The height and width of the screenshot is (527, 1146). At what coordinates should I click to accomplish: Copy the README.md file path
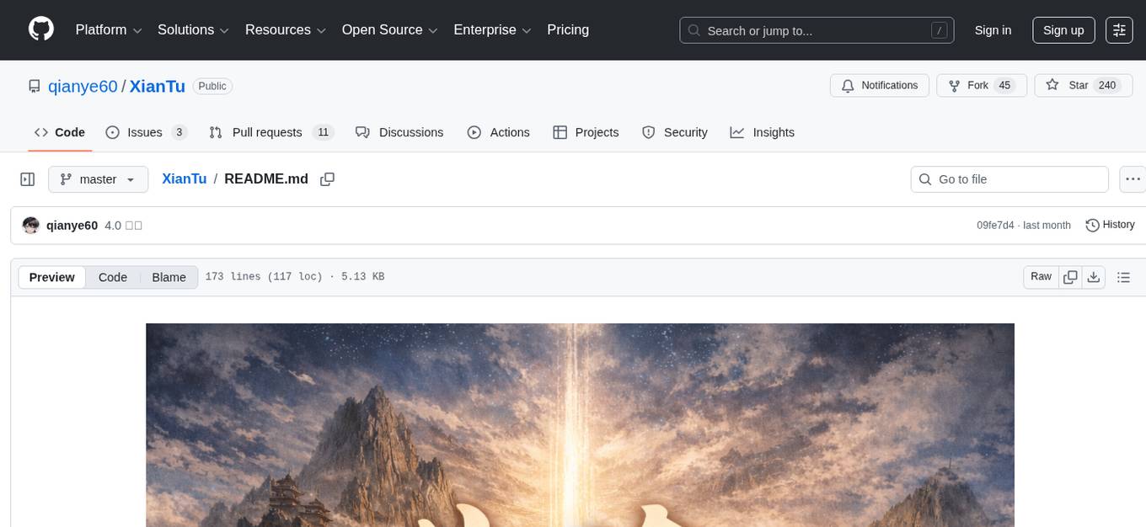tap(327, 178)
